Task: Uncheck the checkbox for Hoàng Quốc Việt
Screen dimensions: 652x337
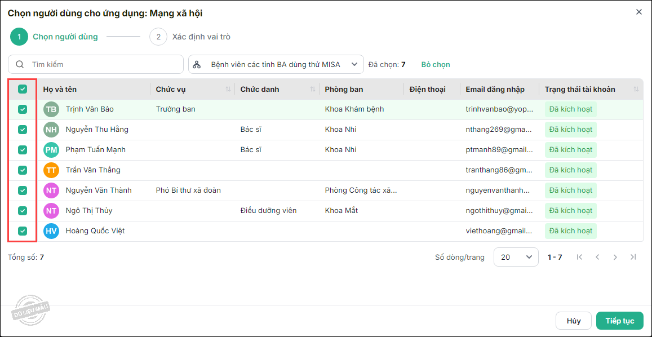Action: click(23, 231)
